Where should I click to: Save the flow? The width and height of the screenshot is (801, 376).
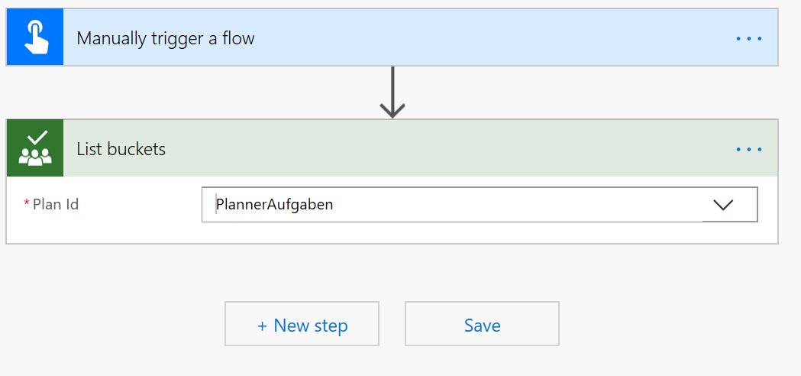tap(482, 324)
